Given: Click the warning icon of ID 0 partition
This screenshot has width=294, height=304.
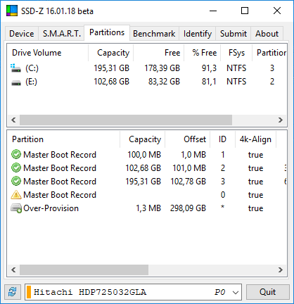Looking at the screenshot, I should (x=16, y=194).
